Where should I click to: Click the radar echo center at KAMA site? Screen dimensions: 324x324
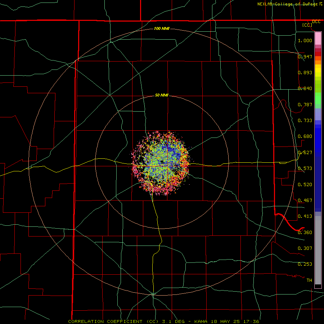pos(162,161)
